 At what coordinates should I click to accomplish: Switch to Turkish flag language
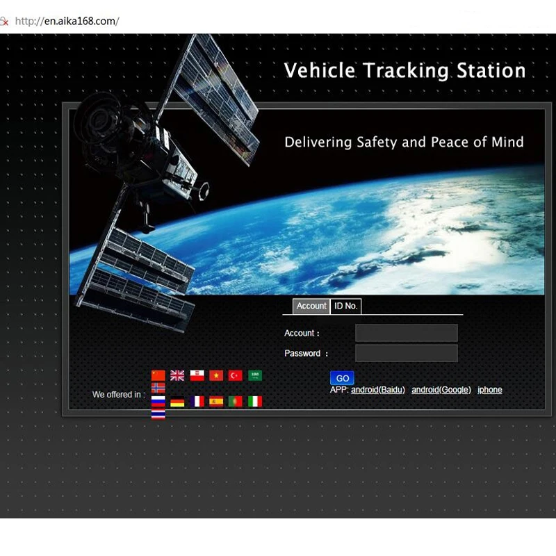point(236,375)
